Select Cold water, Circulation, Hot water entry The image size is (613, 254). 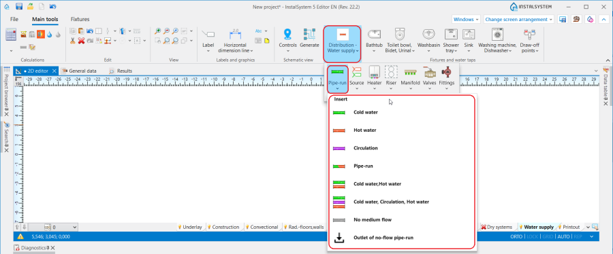tap(402, 202)
